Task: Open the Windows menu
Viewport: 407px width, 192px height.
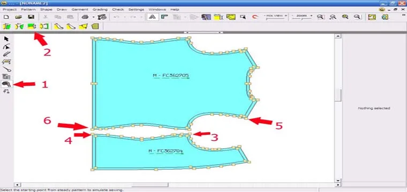Action: (157, 10)
